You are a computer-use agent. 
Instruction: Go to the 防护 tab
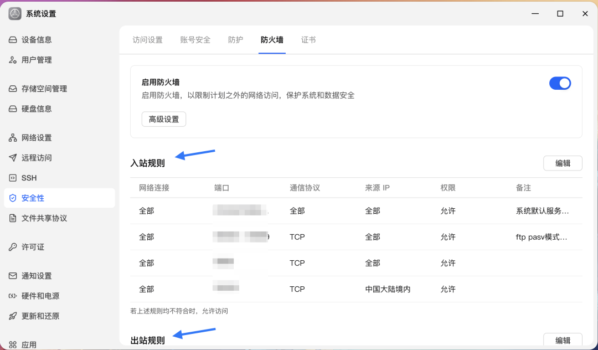(236, 40)
